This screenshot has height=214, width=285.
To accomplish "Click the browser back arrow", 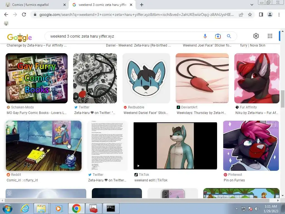I will point(6,14).
